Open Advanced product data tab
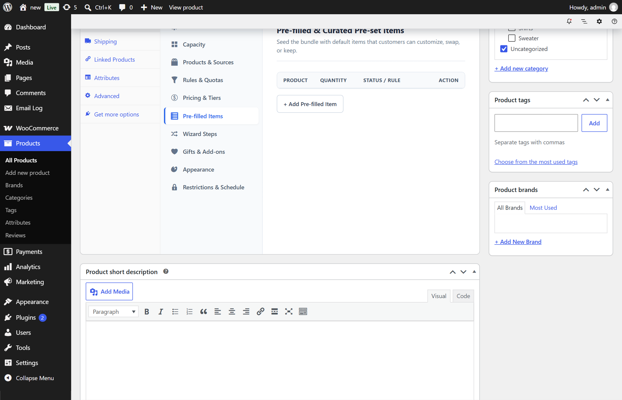The width and height of the screenshot is (622, 400). click(120, 96)
